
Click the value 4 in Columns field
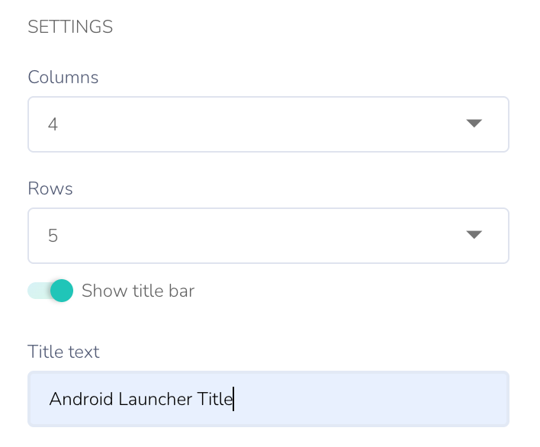click(x=53, y=124)
